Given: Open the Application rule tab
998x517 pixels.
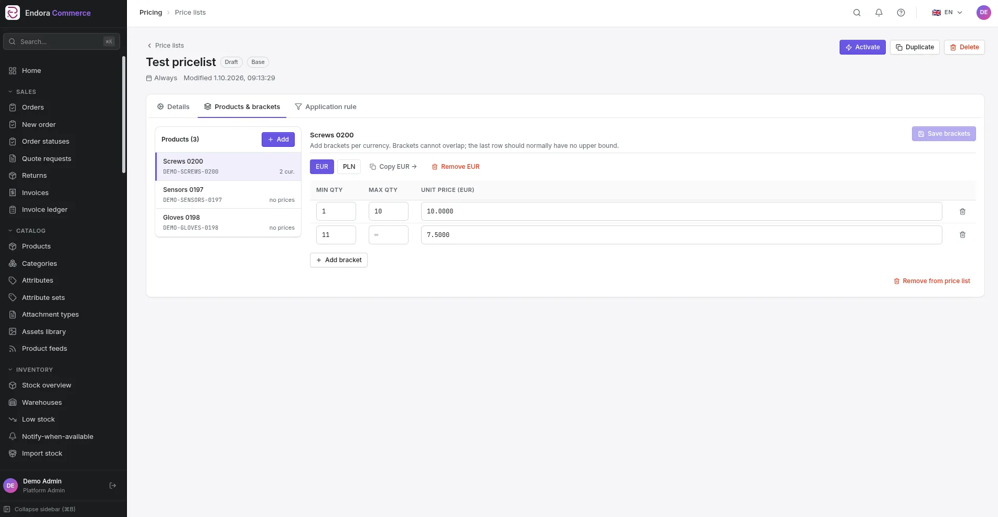Looking at the screenshot, I should [x=326, y=107].
